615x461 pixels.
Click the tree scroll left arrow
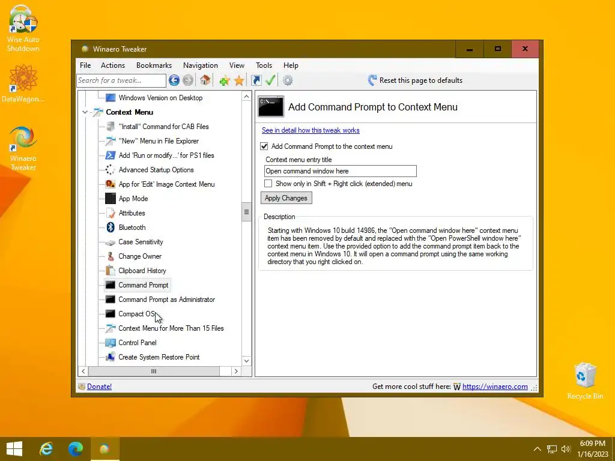click(83, 371)
